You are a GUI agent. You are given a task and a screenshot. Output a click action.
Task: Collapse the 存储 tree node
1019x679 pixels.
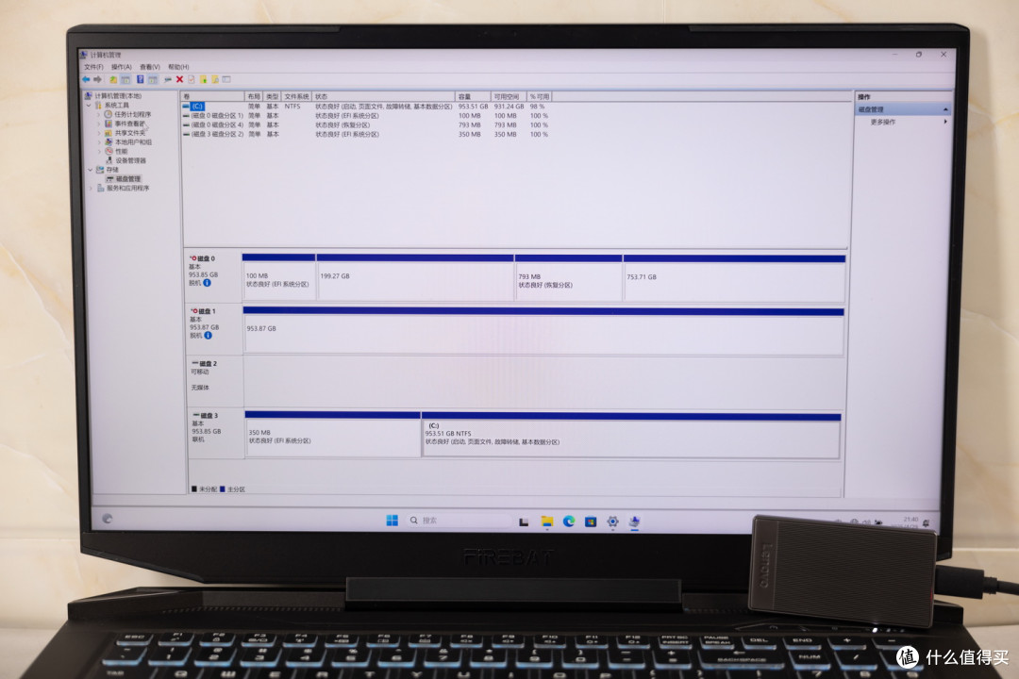91,170
